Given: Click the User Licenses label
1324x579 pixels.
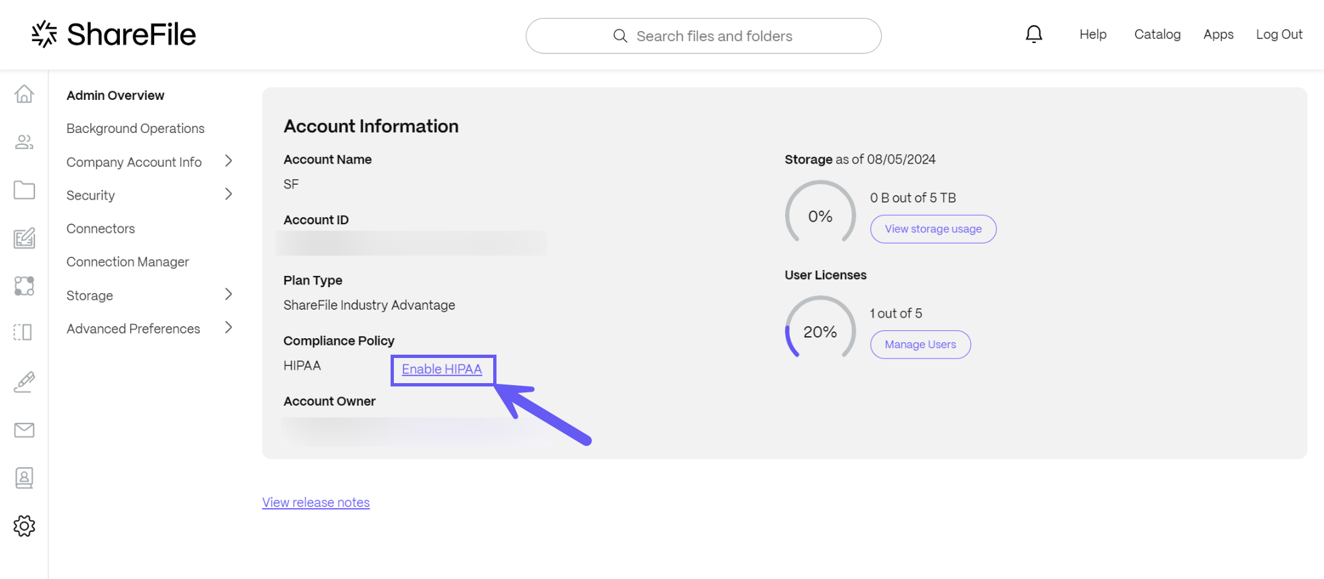Looking at the screenshot, I should (x=826, y=275).
